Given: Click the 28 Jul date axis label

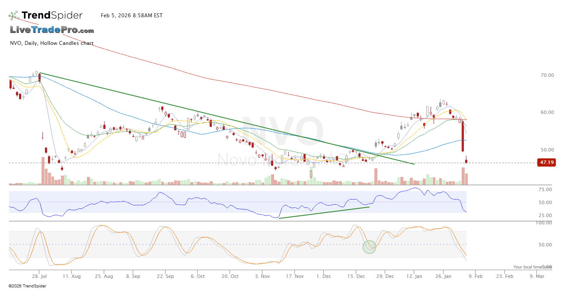Looking at the screenshot, I should pos(39,276).
